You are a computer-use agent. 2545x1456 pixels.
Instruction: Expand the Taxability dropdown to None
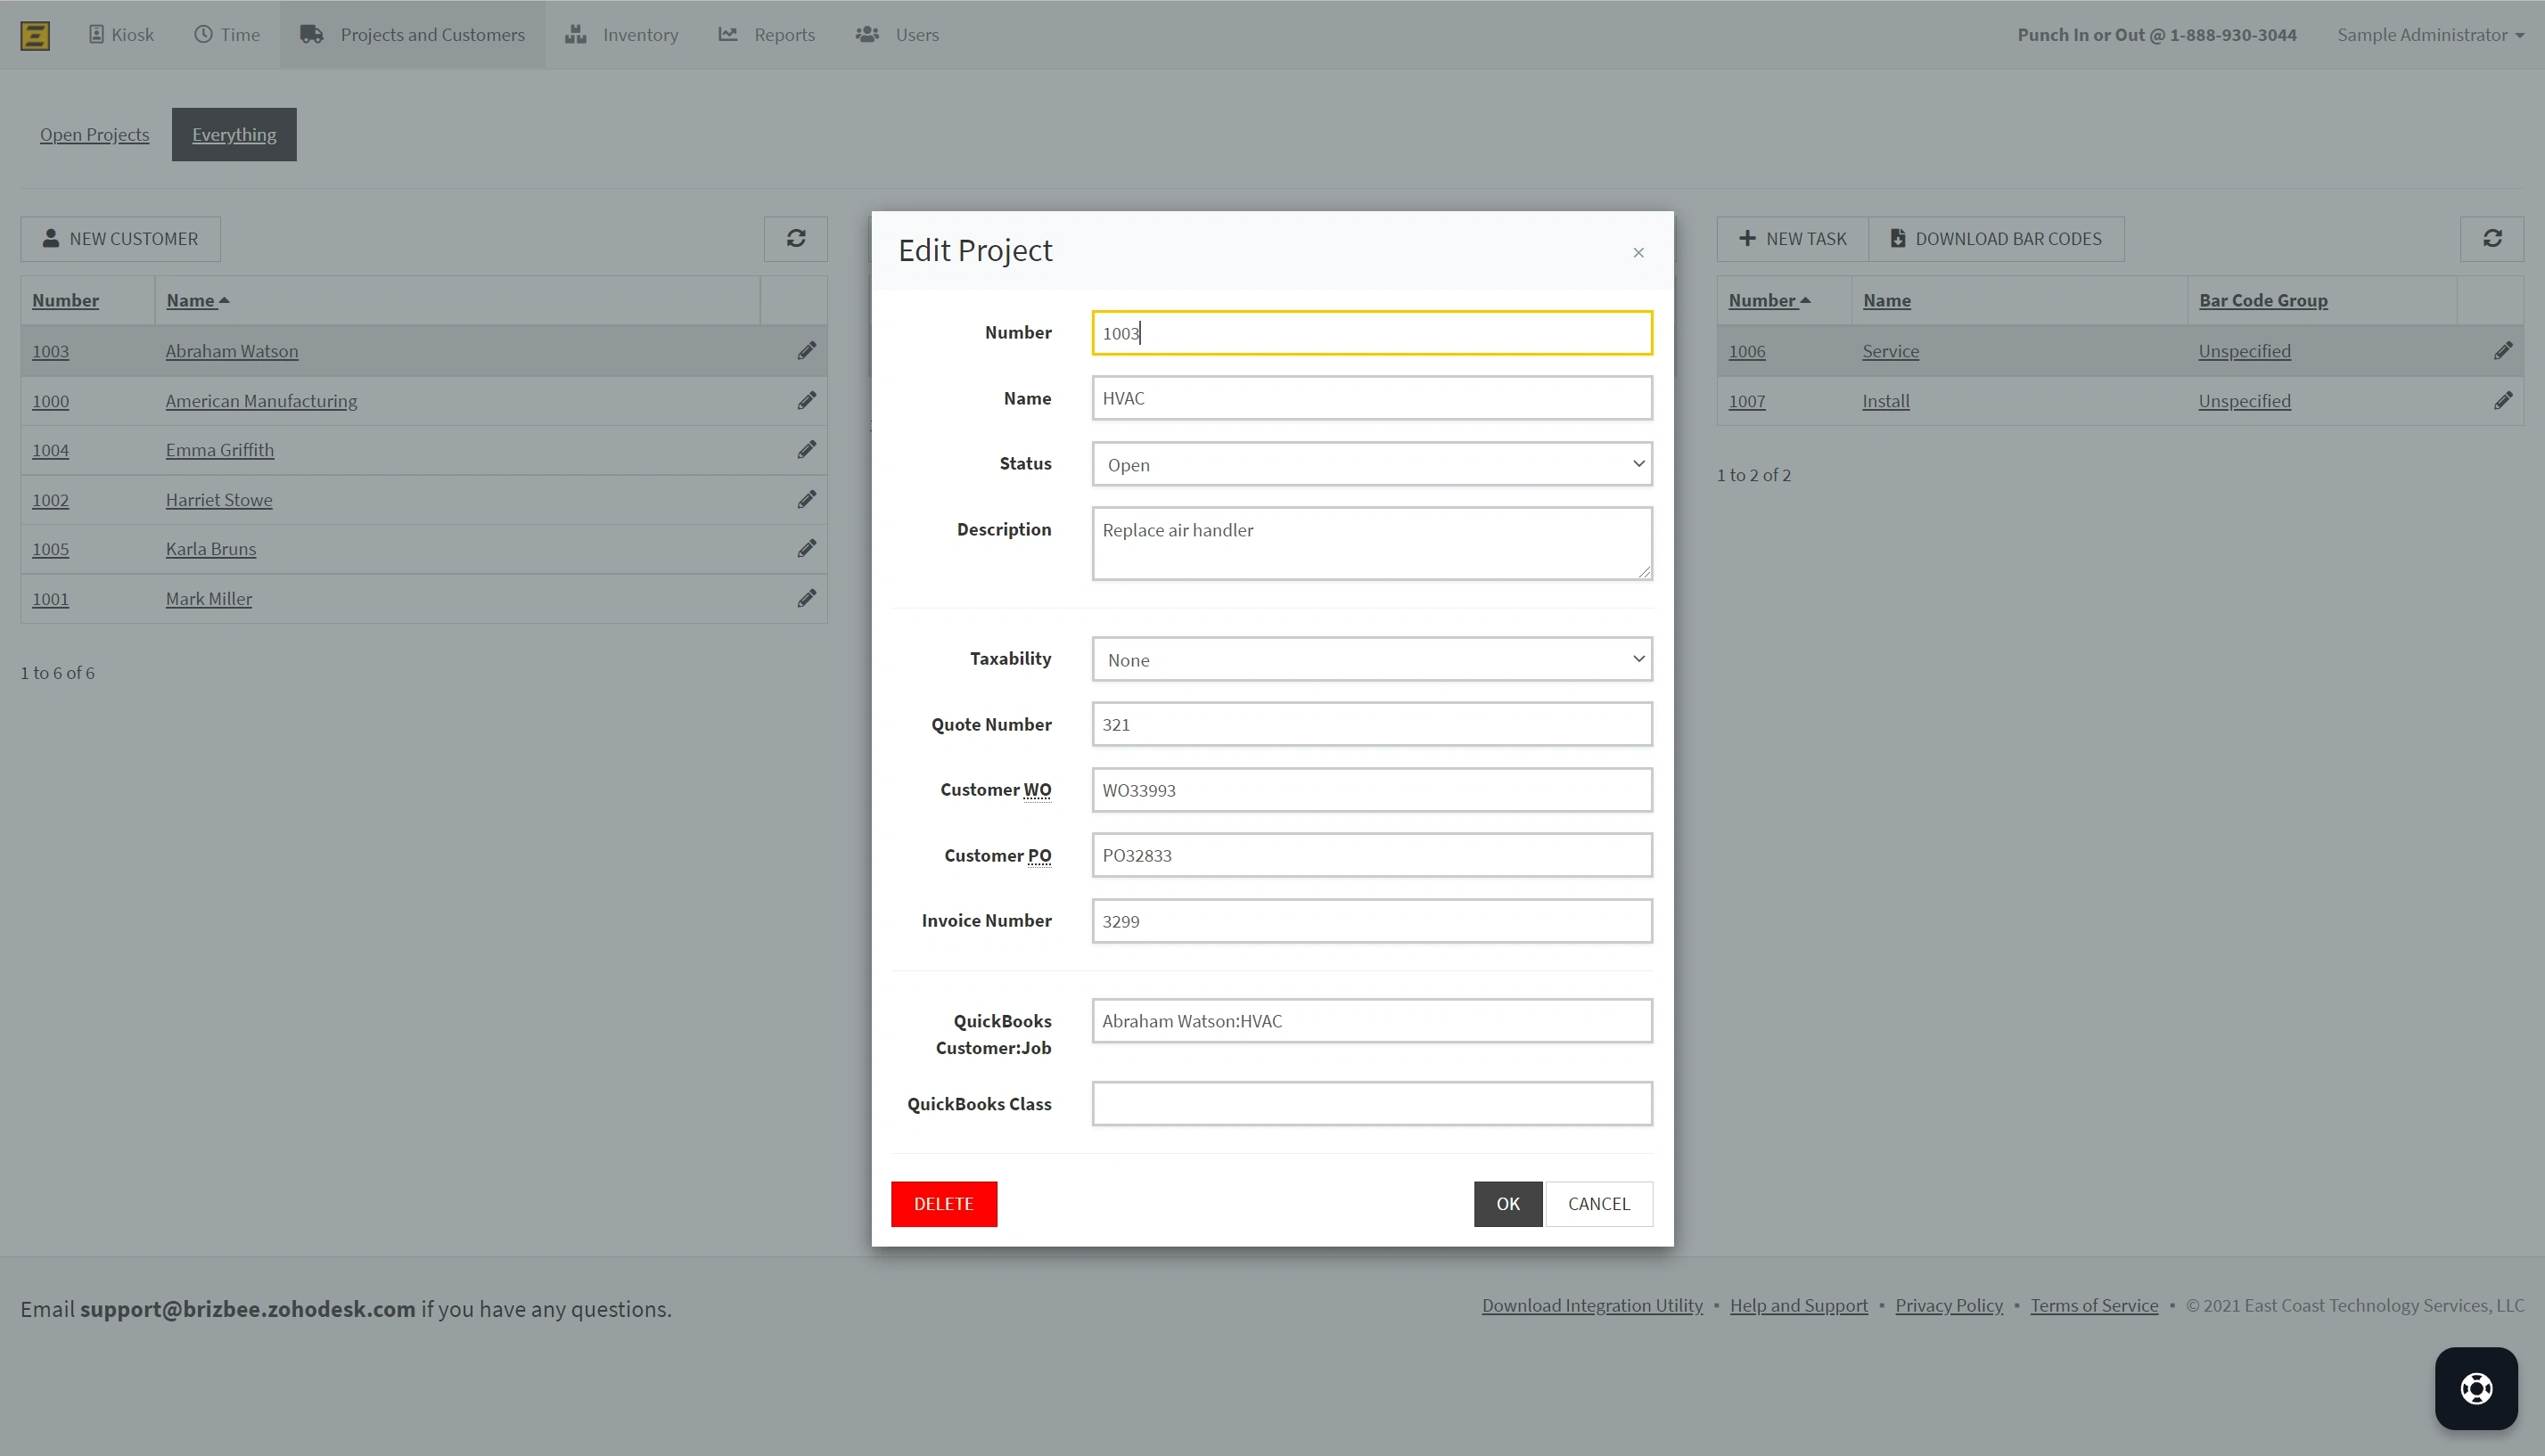(1372, 658)
